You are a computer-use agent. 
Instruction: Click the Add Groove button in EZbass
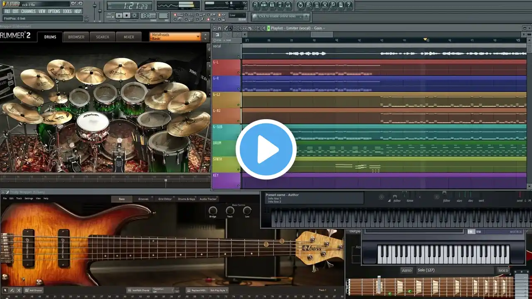(x=33, y=290)
